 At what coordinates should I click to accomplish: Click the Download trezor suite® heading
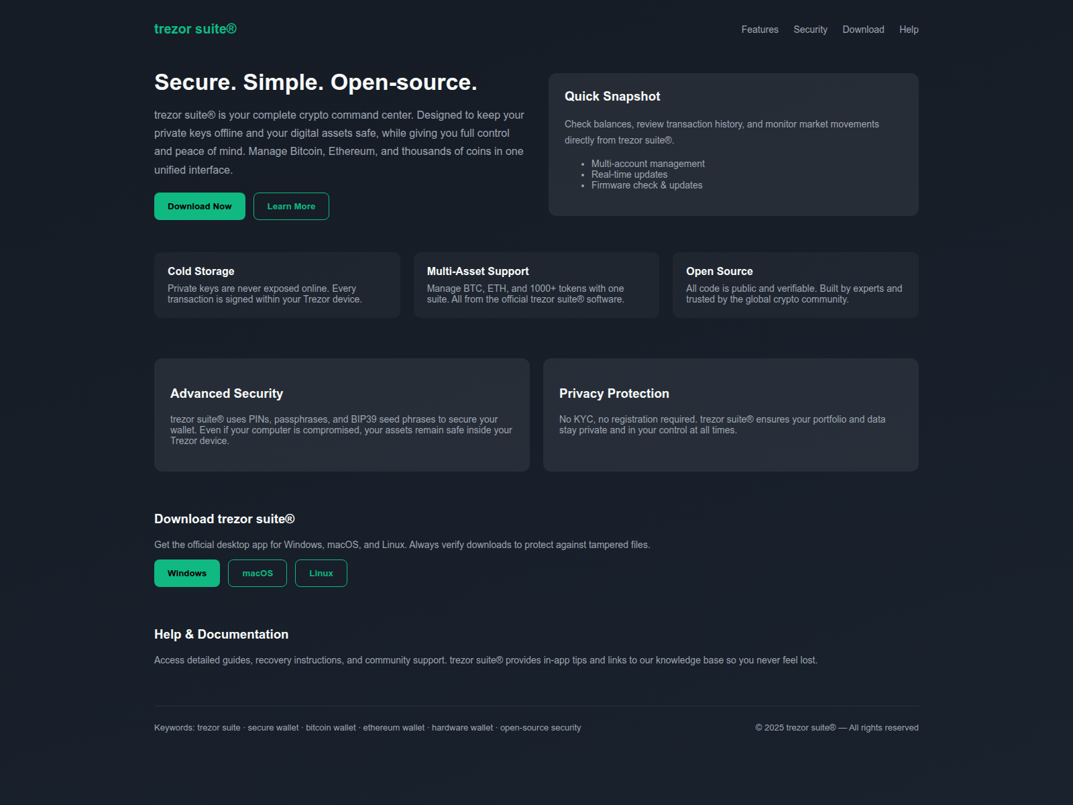click(225, 519)
